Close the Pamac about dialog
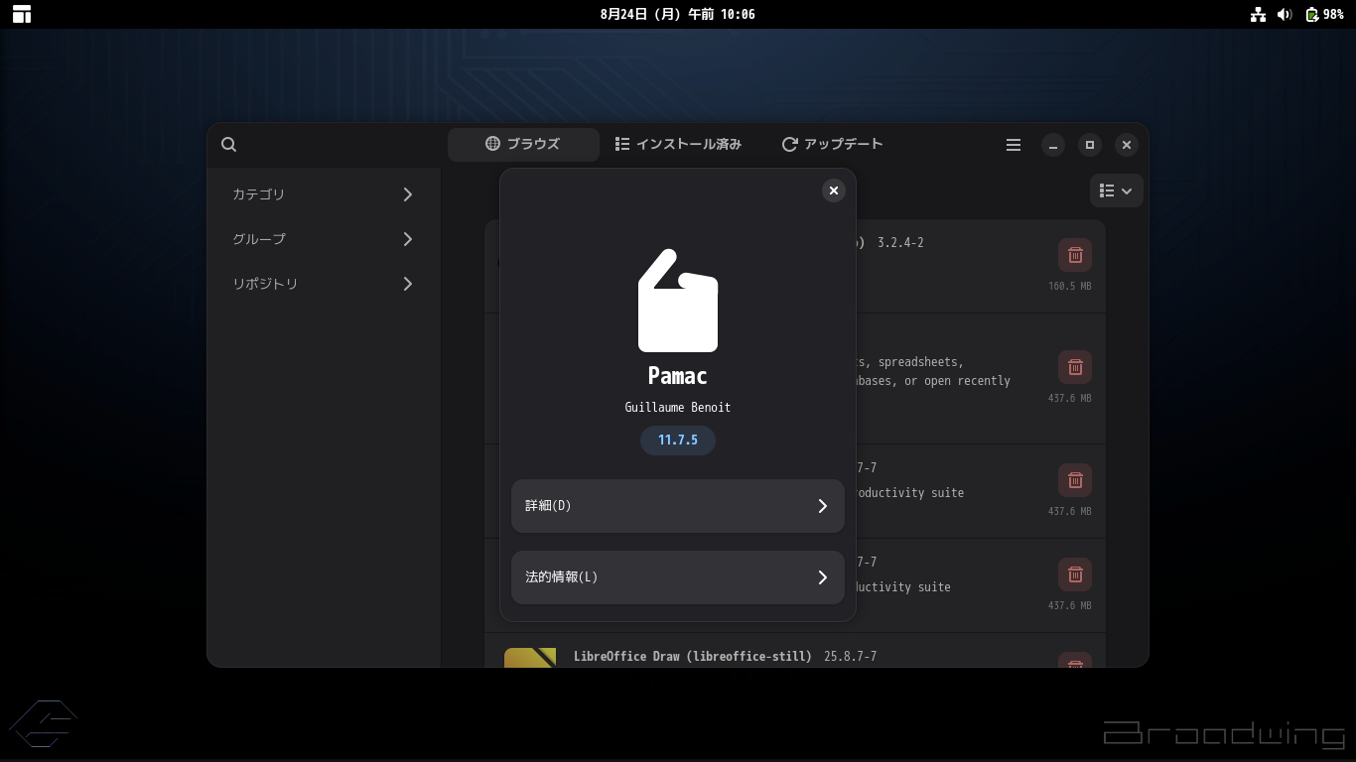Viewport: 1356px width, 762px height. tap(834, 190)
